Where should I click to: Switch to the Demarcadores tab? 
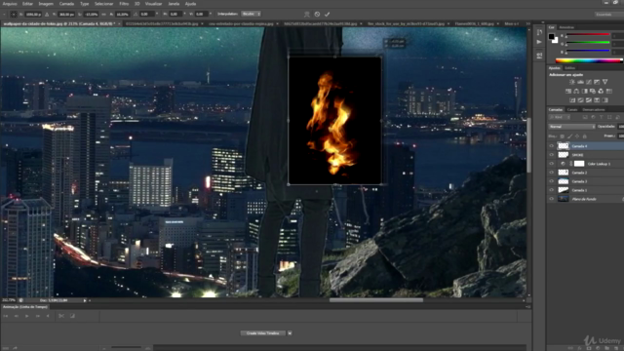(594, 109)
